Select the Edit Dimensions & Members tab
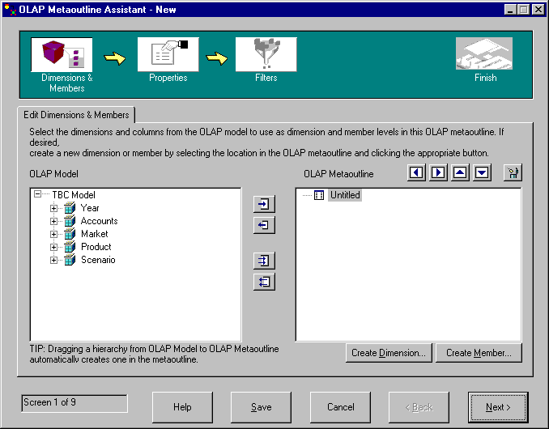Viewport: 549px width, 429px height. pos(76,115)
